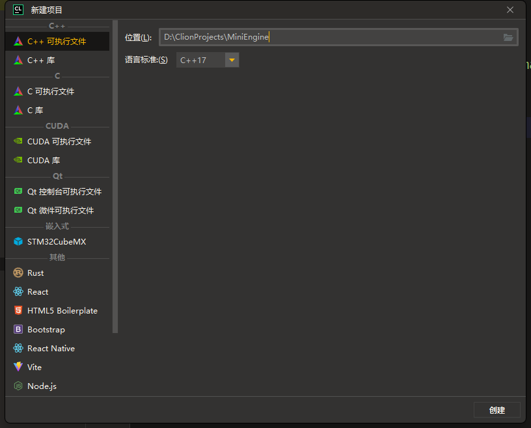Click the Rust gear icon

(x=18, y=273)
